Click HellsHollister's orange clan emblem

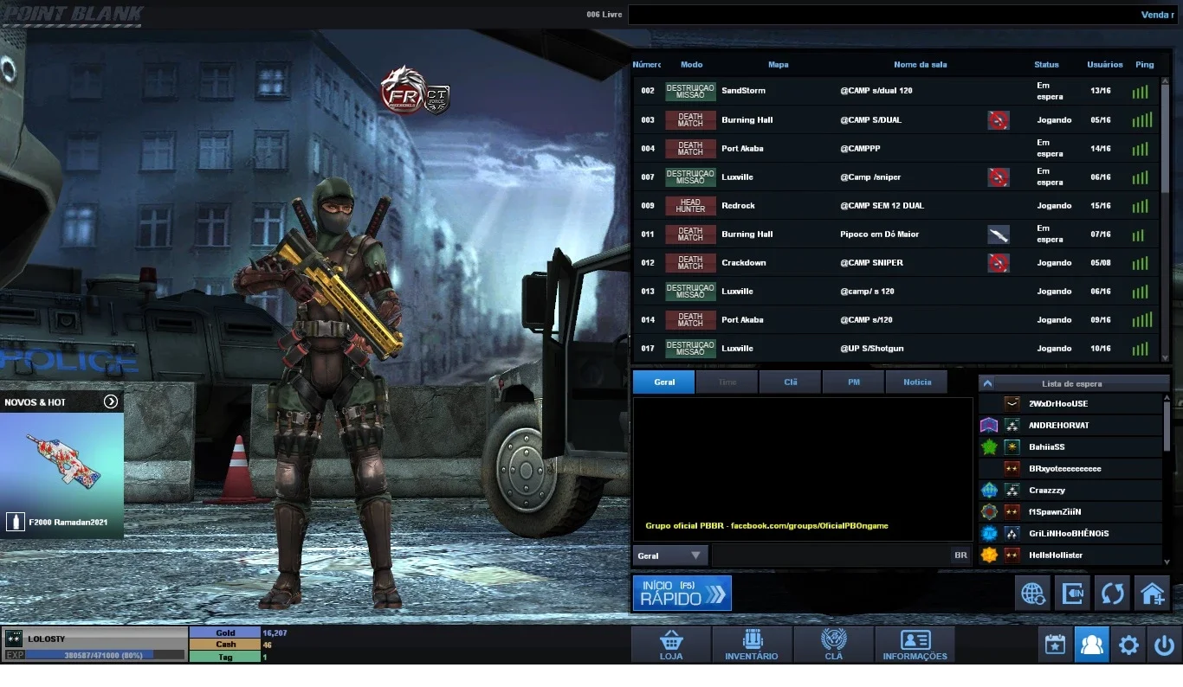989,555
